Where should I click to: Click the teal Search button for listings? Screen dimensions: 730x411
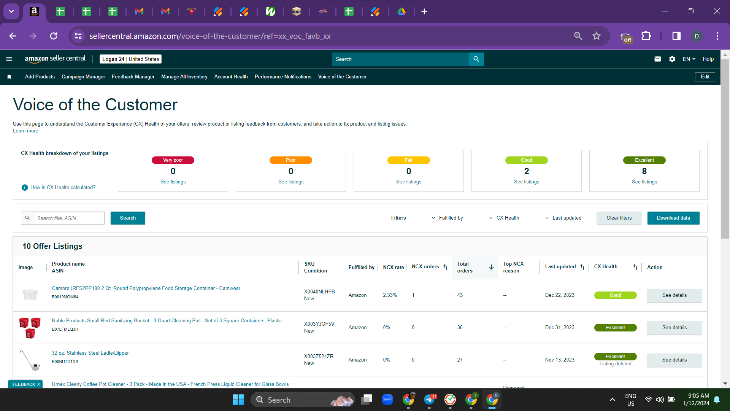pos(128,218)
